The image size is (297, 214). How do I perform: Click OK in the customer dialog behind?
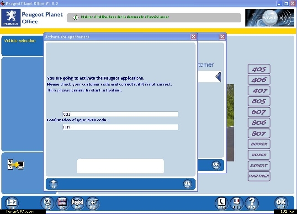click(216, 165)
